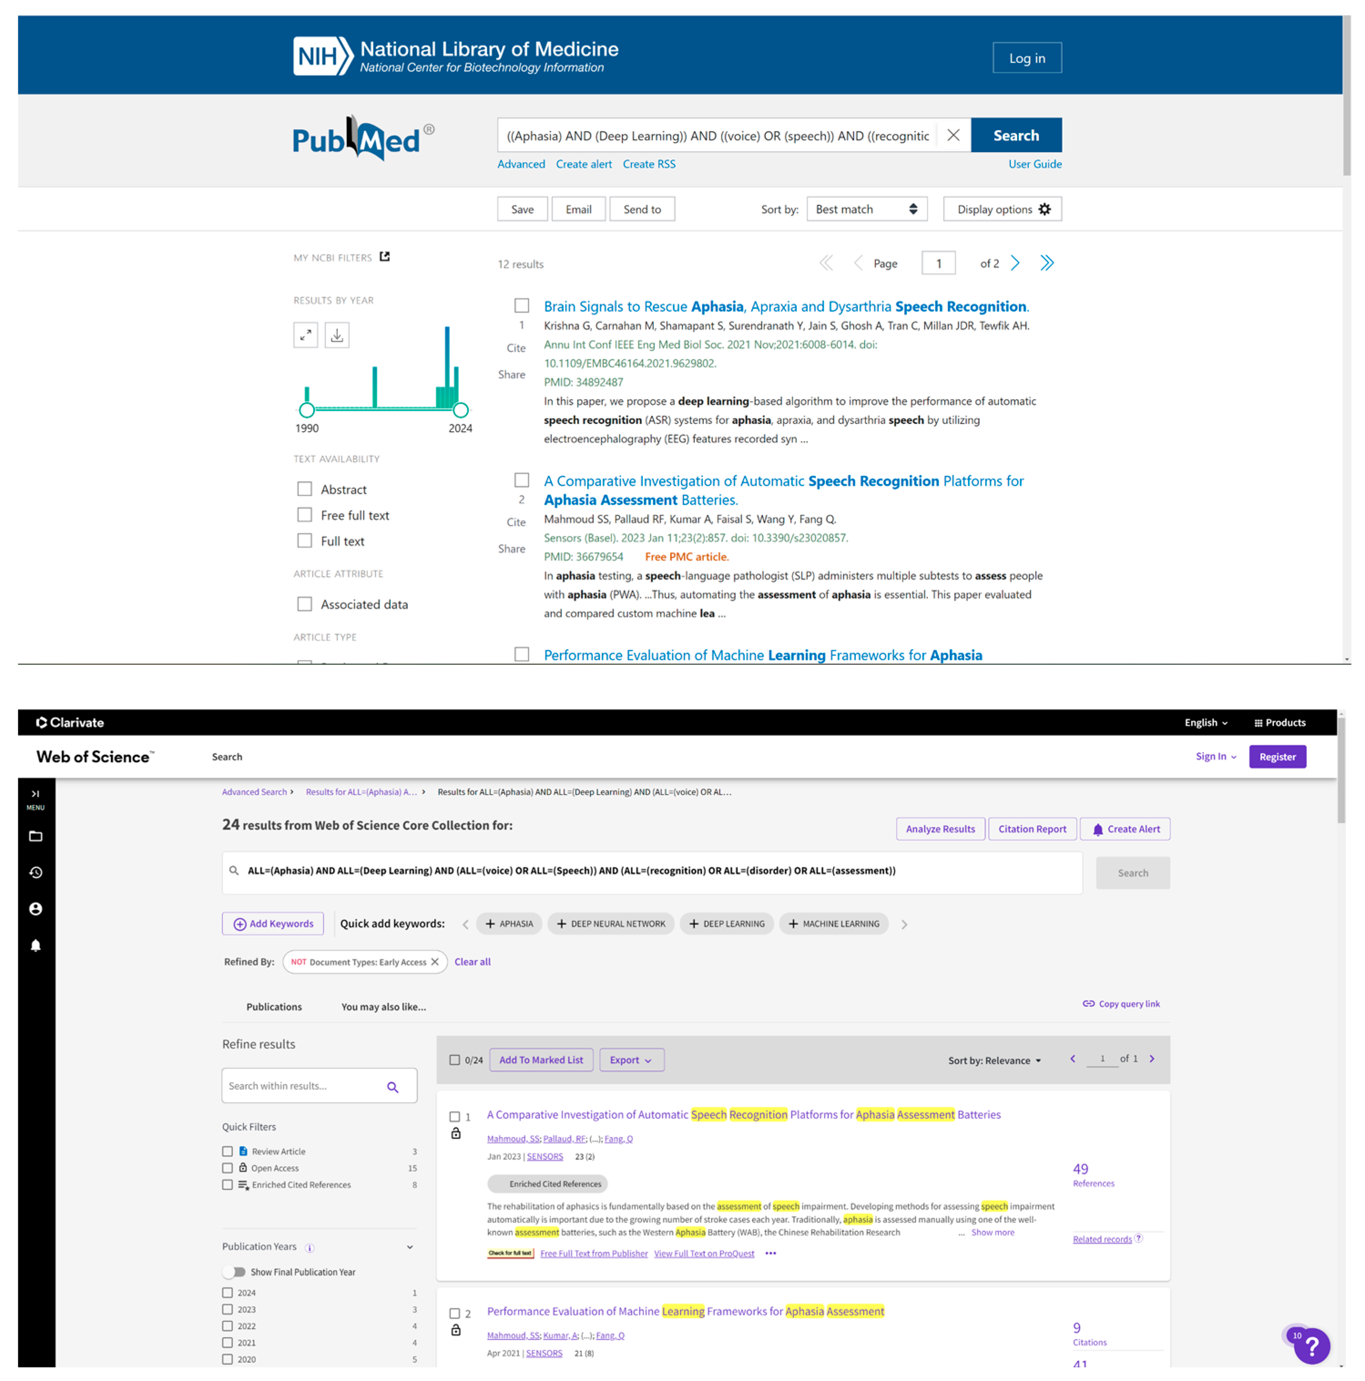Viewport: 1365px width, 1381px height.
Task: Click the notification bell in the sidebar
Action: pos(36,945)
